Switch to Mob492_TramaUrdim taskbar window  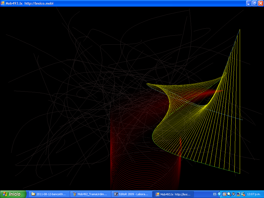pyautogui.click(x=90, y=194)
